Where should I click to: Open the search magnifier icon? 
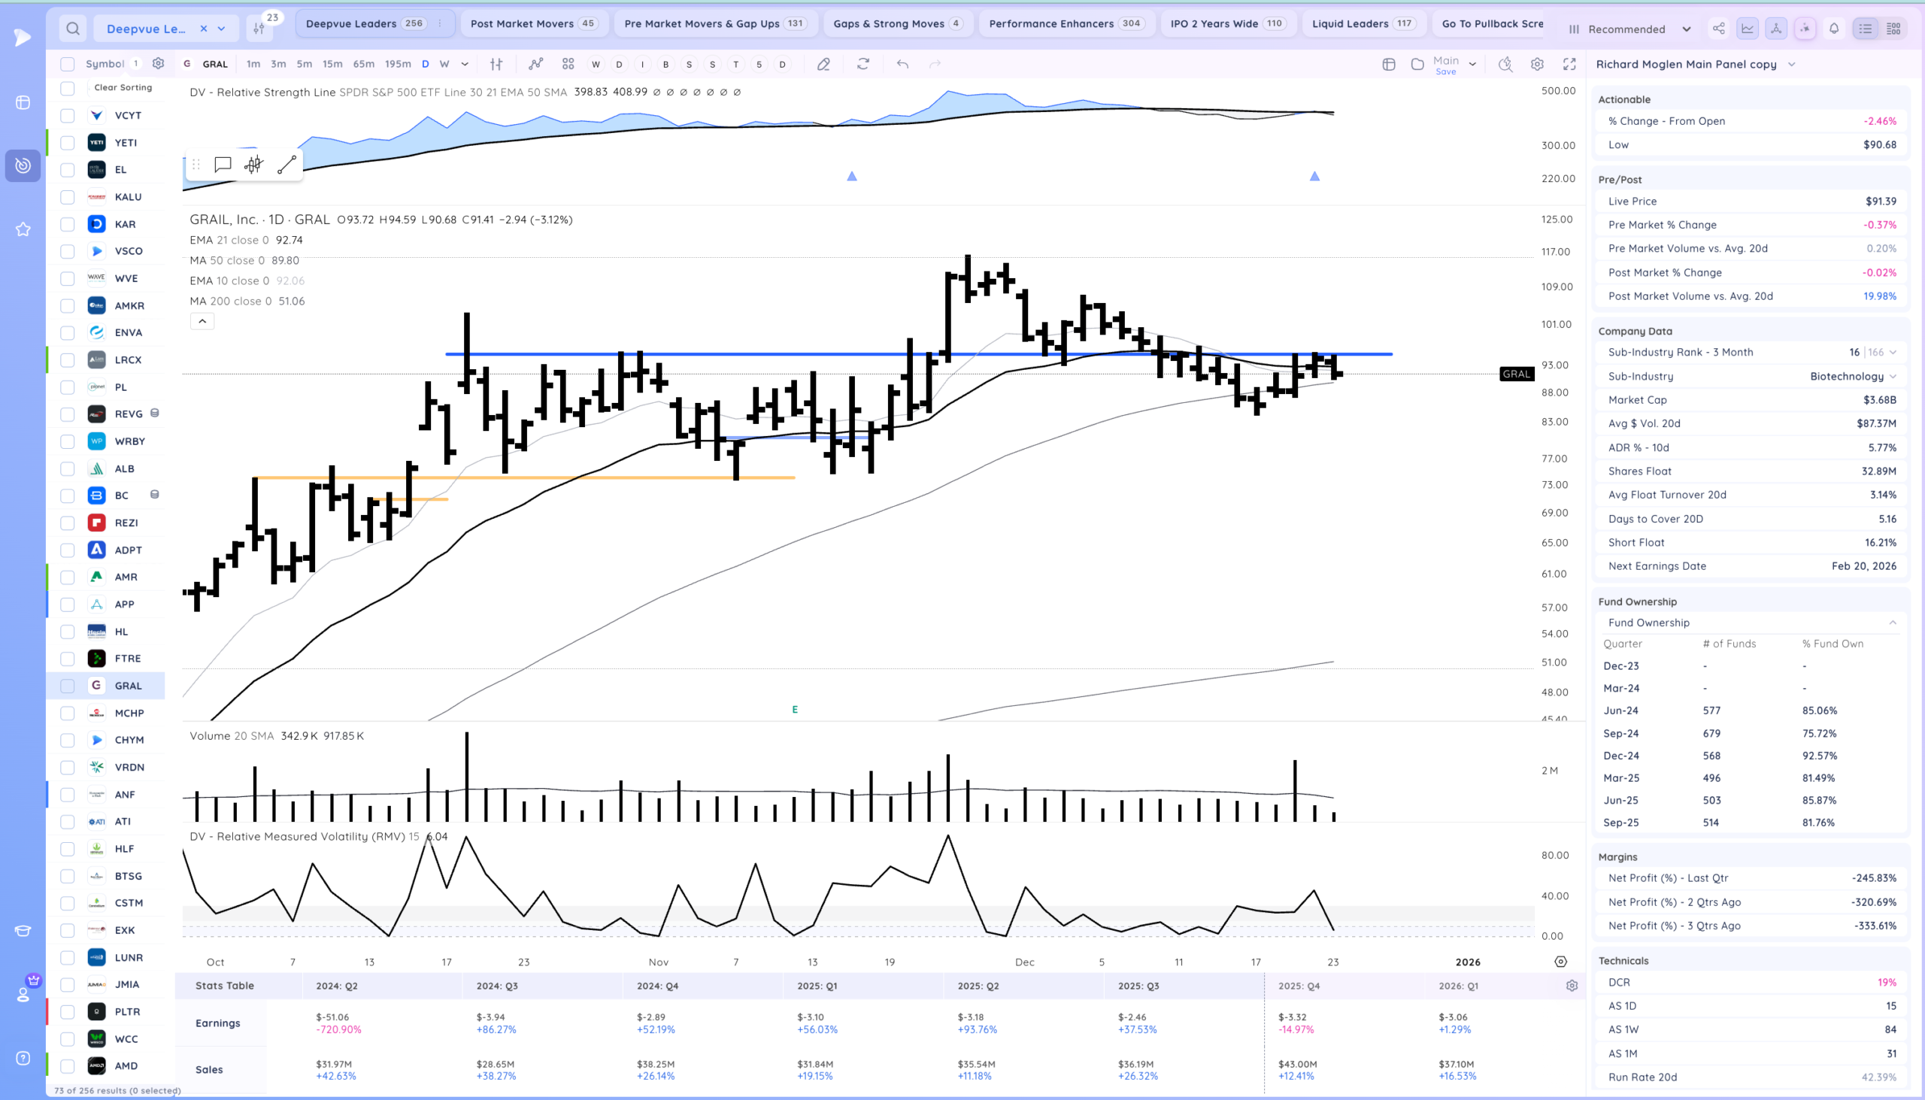pos(72,29)
